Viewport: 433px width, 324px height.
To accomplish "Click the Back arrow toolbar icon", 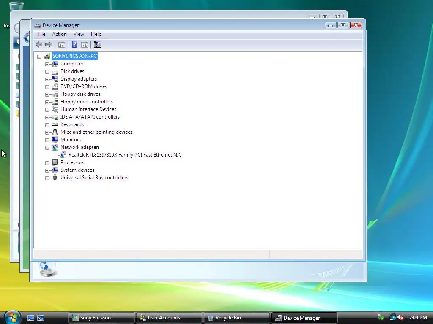I will (39, 44).
